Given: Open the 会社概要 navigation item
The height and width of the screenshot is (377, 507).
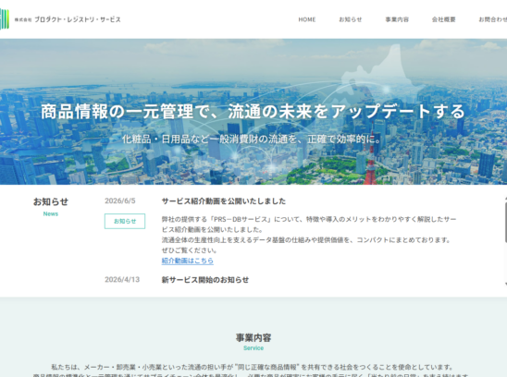Looking at the screenshot, I should [444, 19].
